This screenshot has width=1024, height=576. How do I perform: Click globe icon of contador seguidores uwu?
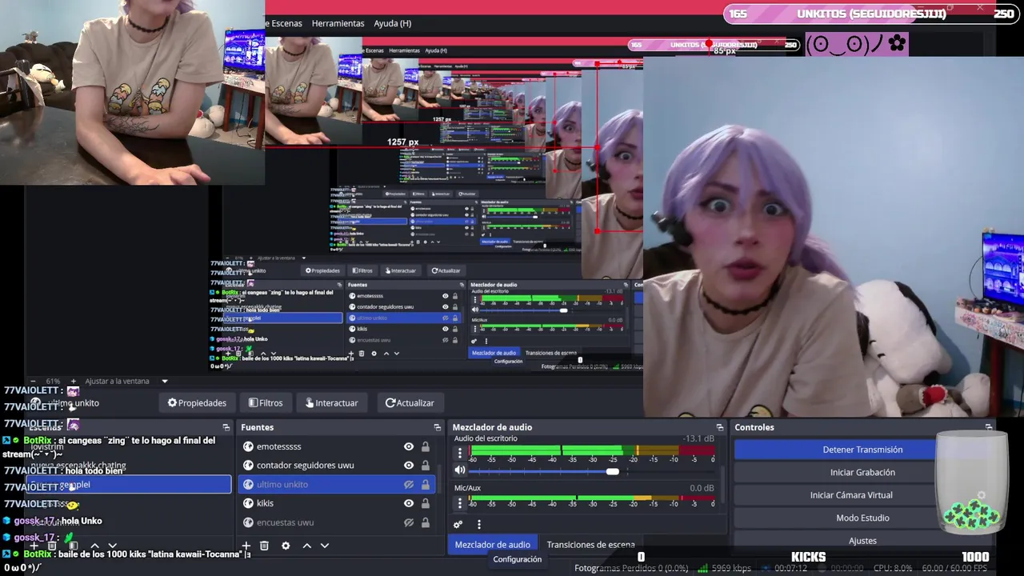248,465
